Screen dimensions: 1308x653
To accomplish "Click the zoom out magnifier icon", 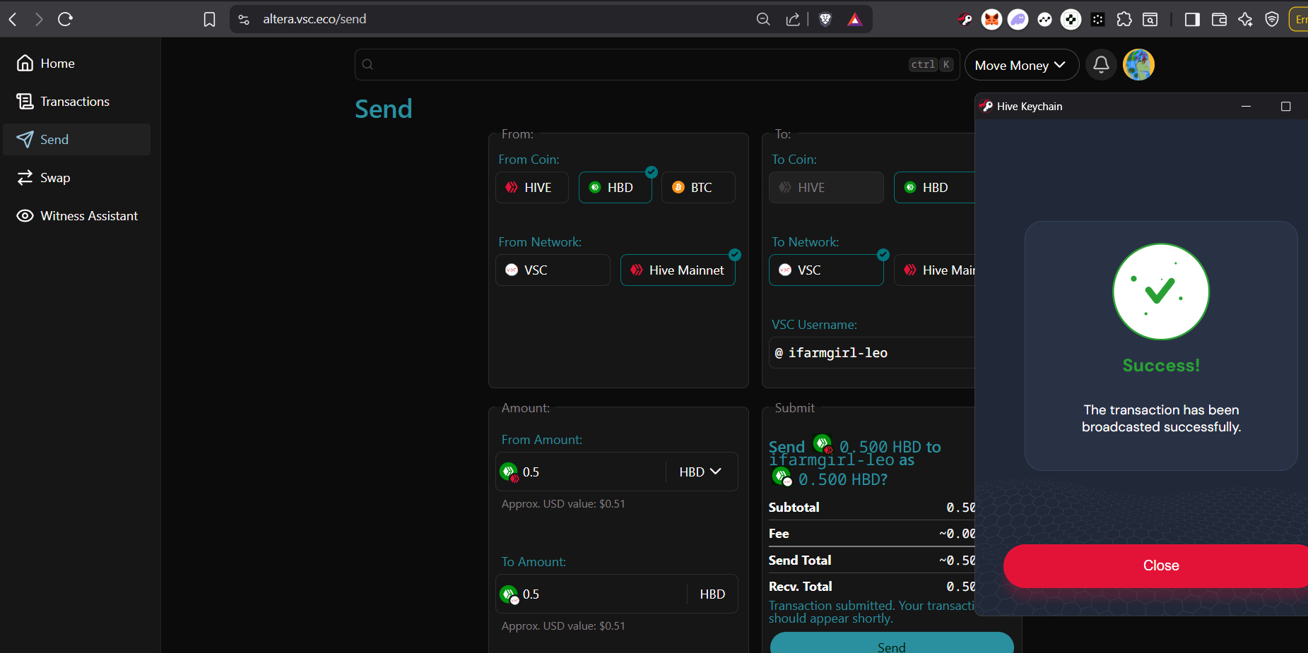I will [763, 19].
